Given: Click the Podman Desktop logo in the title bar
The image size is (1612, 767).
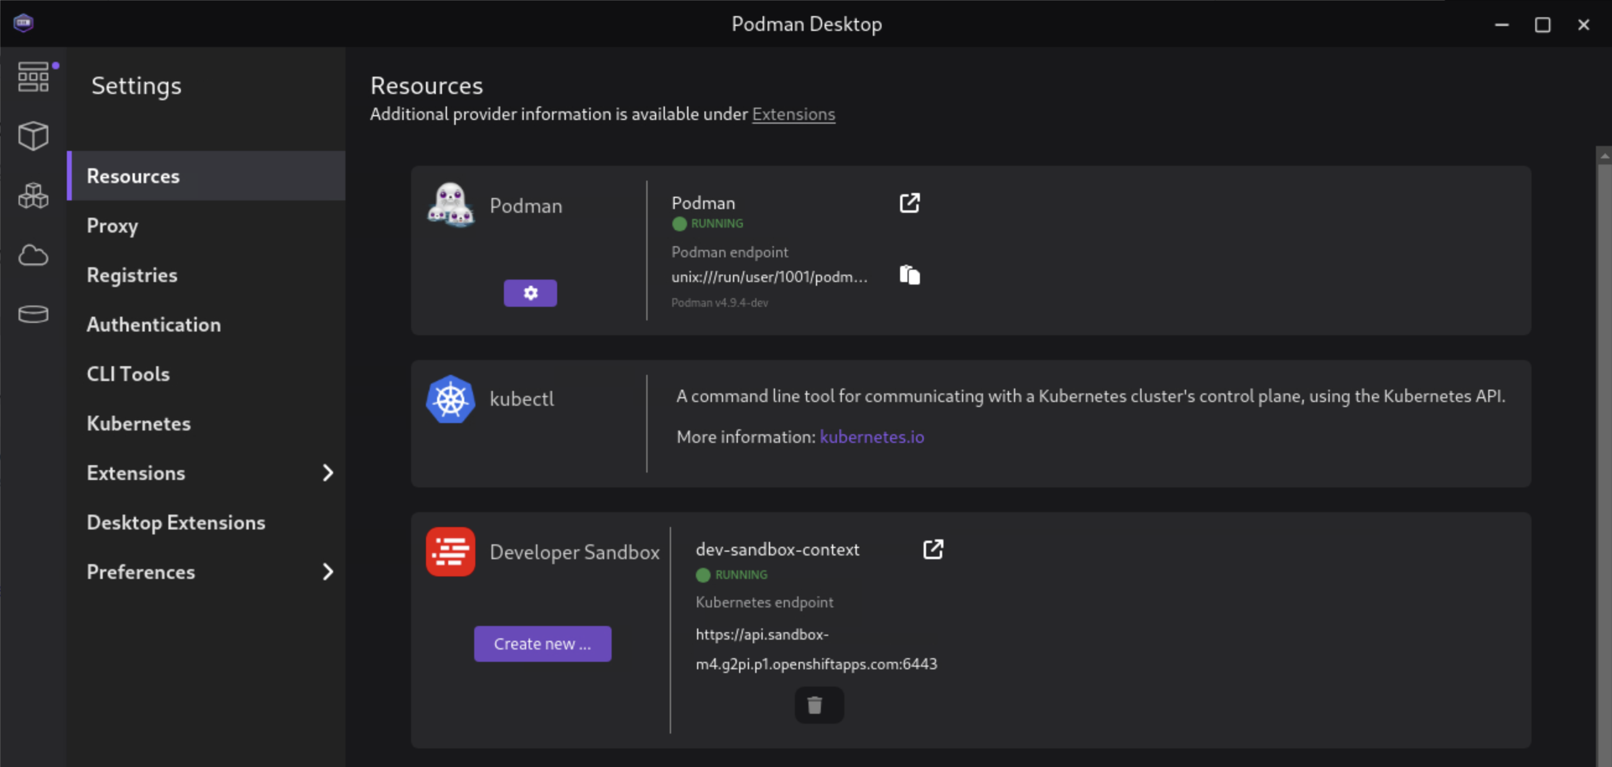Looking at the screenshot, I should coord(23,23).
